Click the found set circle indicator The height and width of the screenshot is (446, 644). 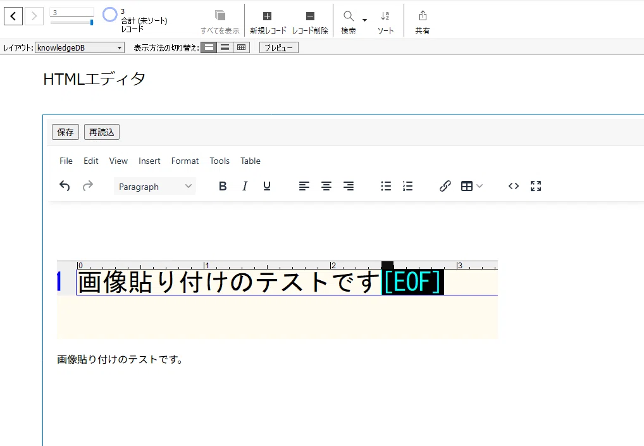tap(109, 15)
